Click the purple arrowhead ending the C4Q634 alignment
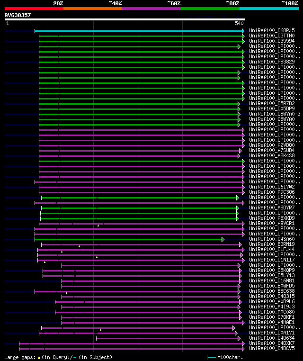Viewport: 303px width, 361px height. click(239, 338)
